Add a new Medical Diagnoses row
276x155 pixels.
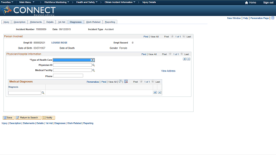[x=155, y=93]
